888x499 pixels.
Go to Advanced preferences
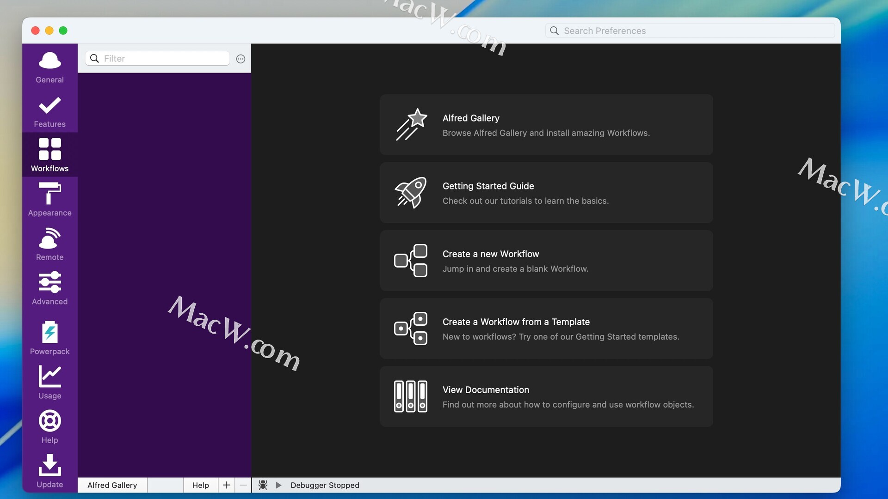tap(49, 288)
